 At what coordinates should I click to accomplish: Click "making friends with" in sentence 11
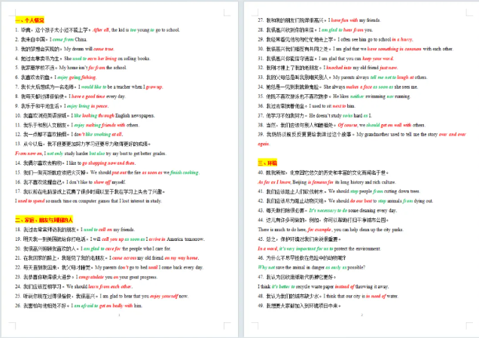click(x=105, y=125)
